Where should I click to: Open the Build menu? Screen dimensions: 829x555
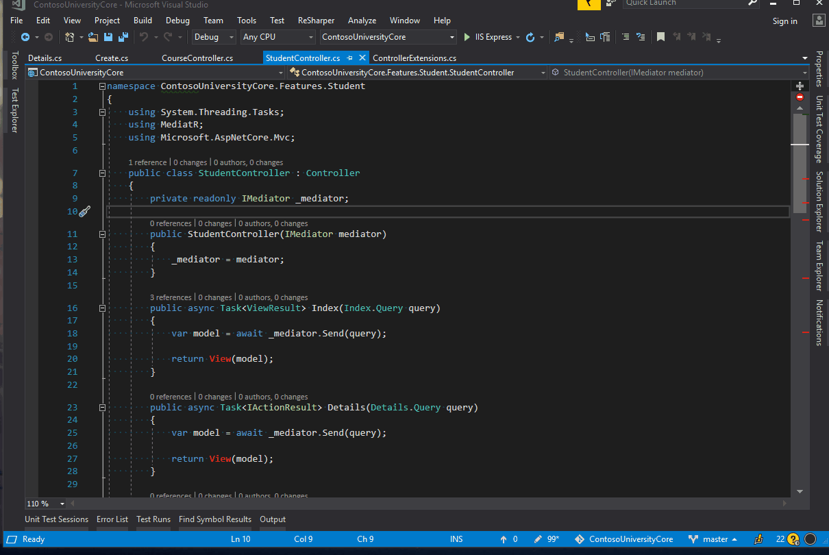pyautogui.click(x=143, y=21)
